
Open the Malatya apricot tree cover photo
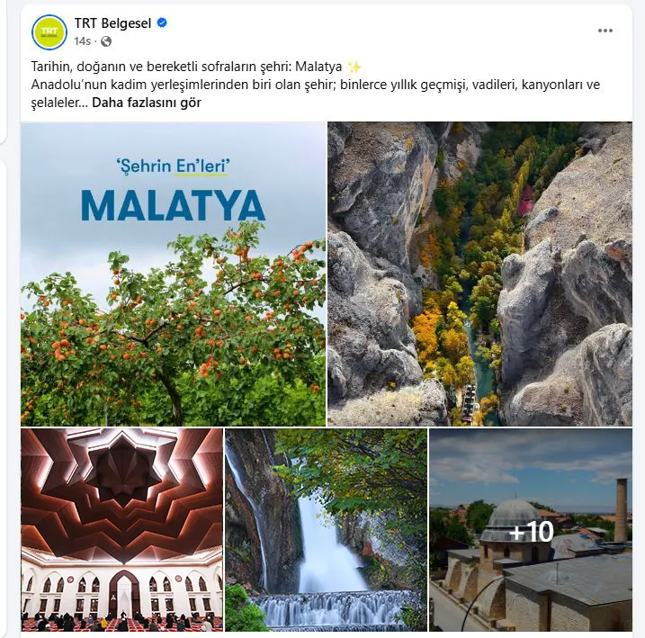point(174,274)
